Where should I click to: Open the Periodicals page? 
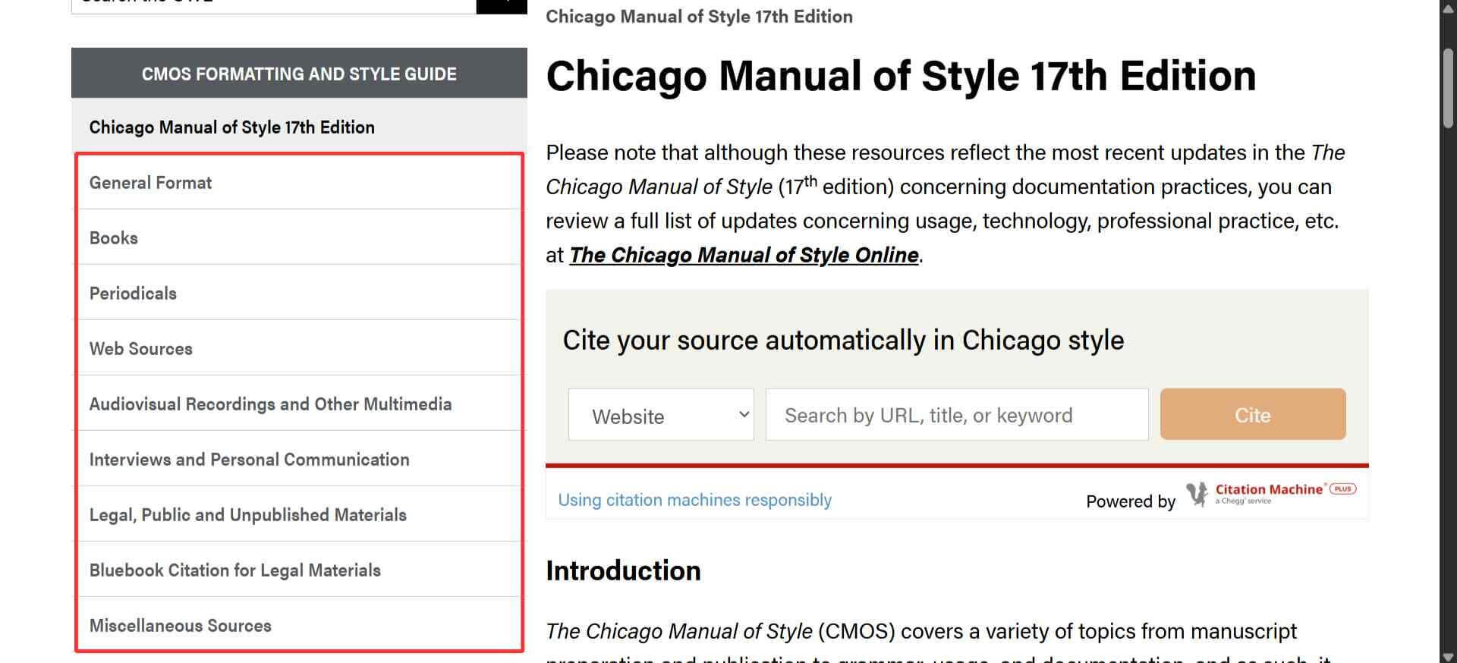pos(133,294)
